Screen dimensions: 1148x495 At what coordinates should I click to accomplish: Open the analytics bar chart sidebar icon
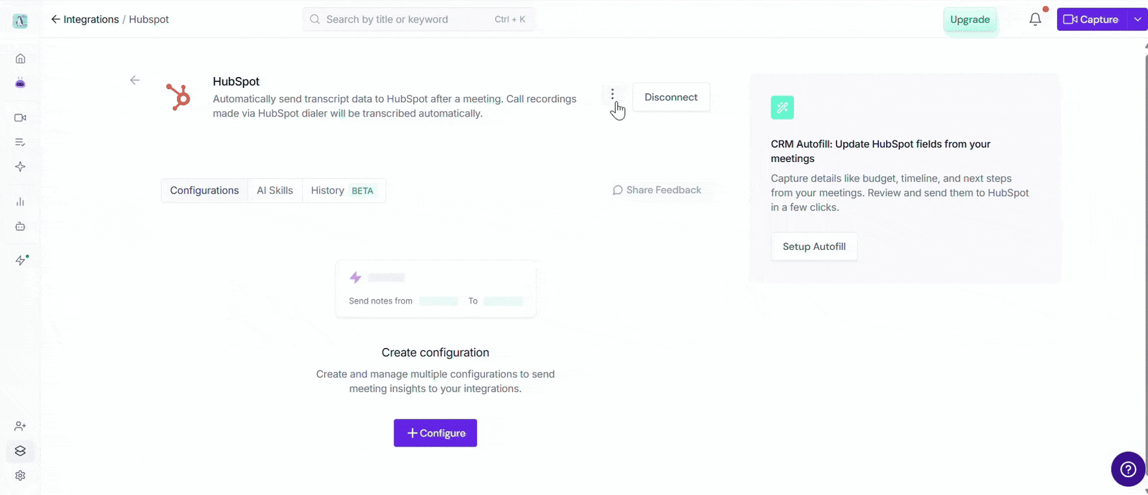20,202
